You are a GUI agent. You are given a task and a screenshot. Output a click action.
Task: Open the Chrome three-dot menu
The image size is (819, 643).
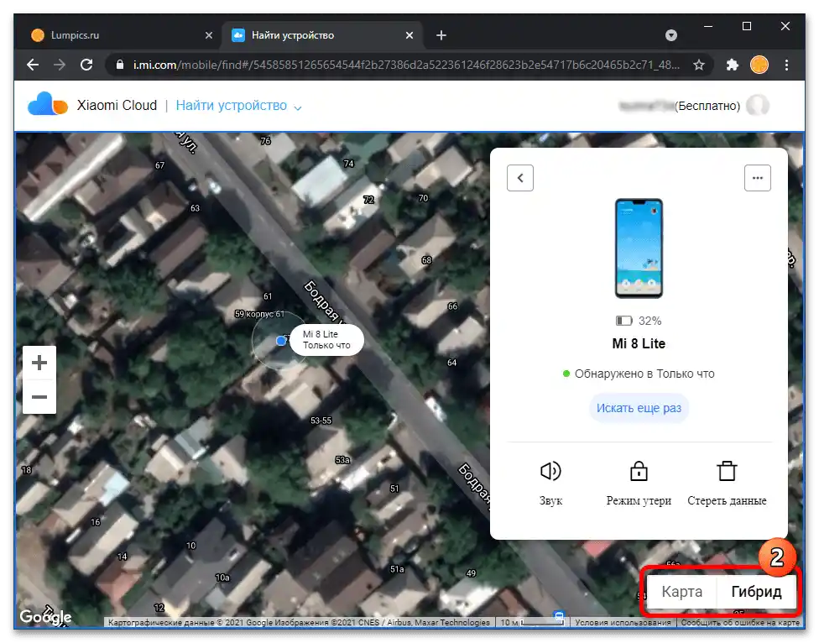(x=786, y=65)
